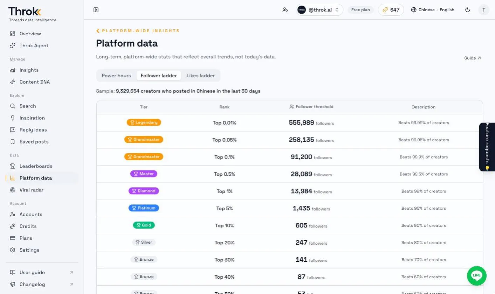This screenshot has height=294, width=495.
Task: Open the Guide link
Action: point(473,58)
